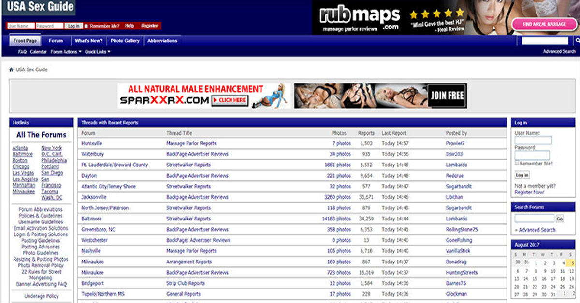Open poster Glockman's profile

click(x=456, y=294)
